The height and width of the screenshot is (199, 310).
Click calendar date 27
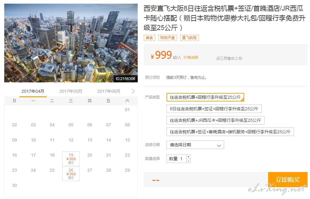point(90,170)
